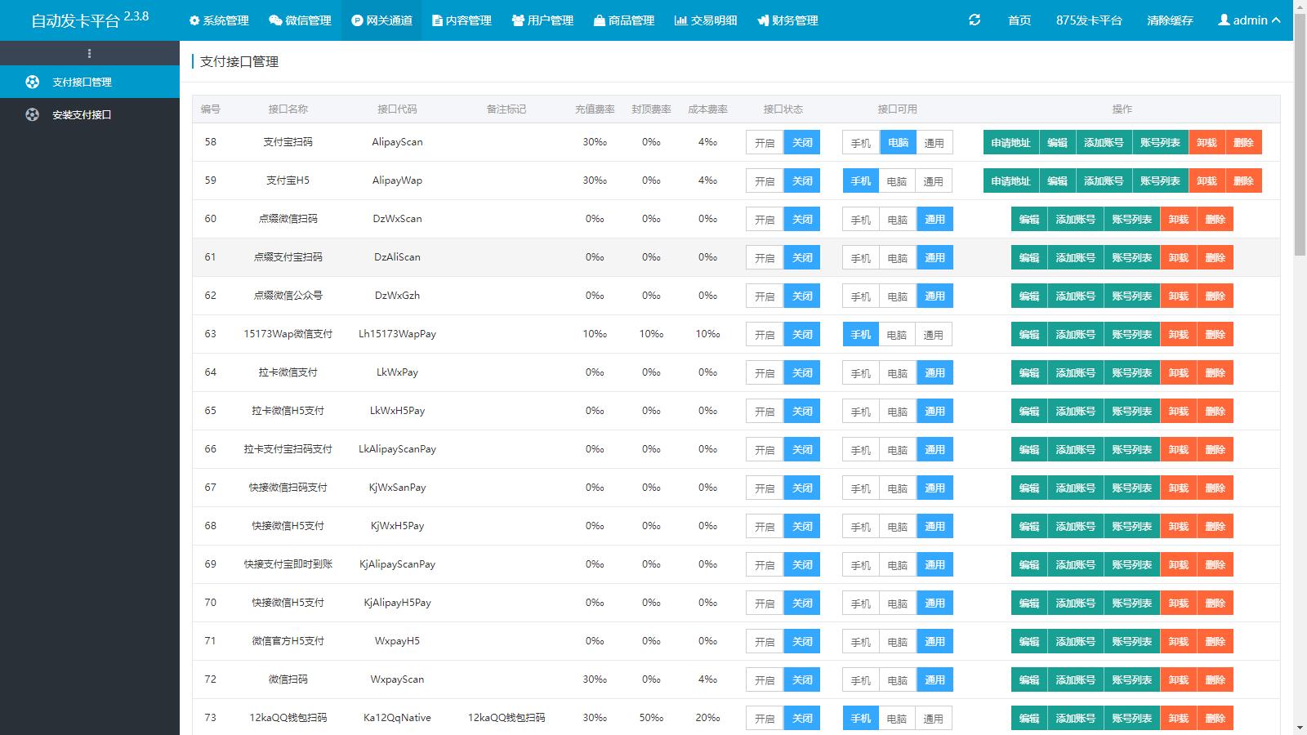Select 手机 availability for DzWxScan row 60
The width and height of the screenshot is (1307, 735).
tap(860, 220)
